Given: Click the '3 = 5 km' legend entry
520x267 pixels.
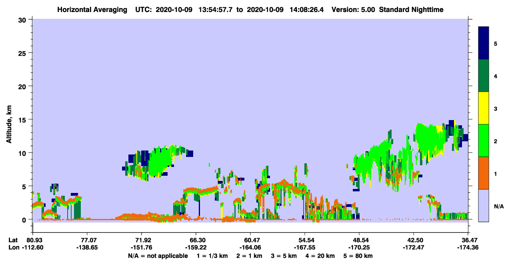Looking at the screenshot, I should click(284, 256).
